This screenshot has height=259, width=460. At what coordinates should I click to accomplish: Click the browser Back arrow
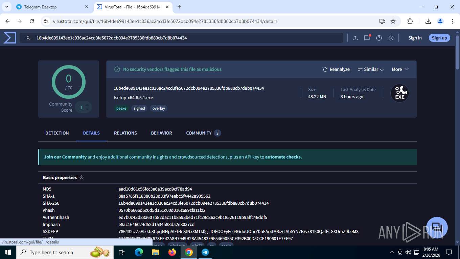[x=7, y=21]
